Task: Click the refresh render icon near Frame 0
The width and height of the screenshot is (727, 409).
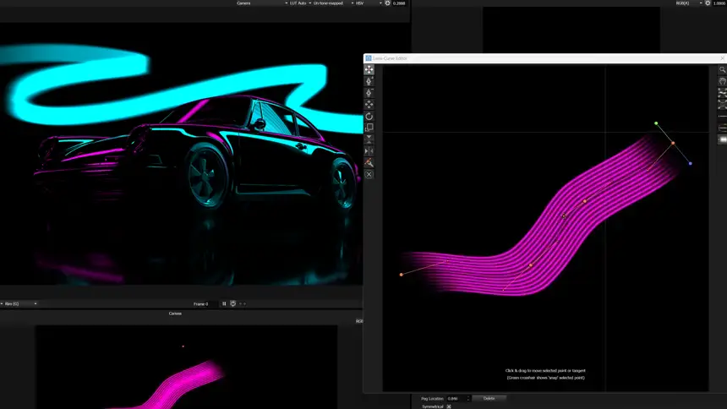Action: pos(233,303)
